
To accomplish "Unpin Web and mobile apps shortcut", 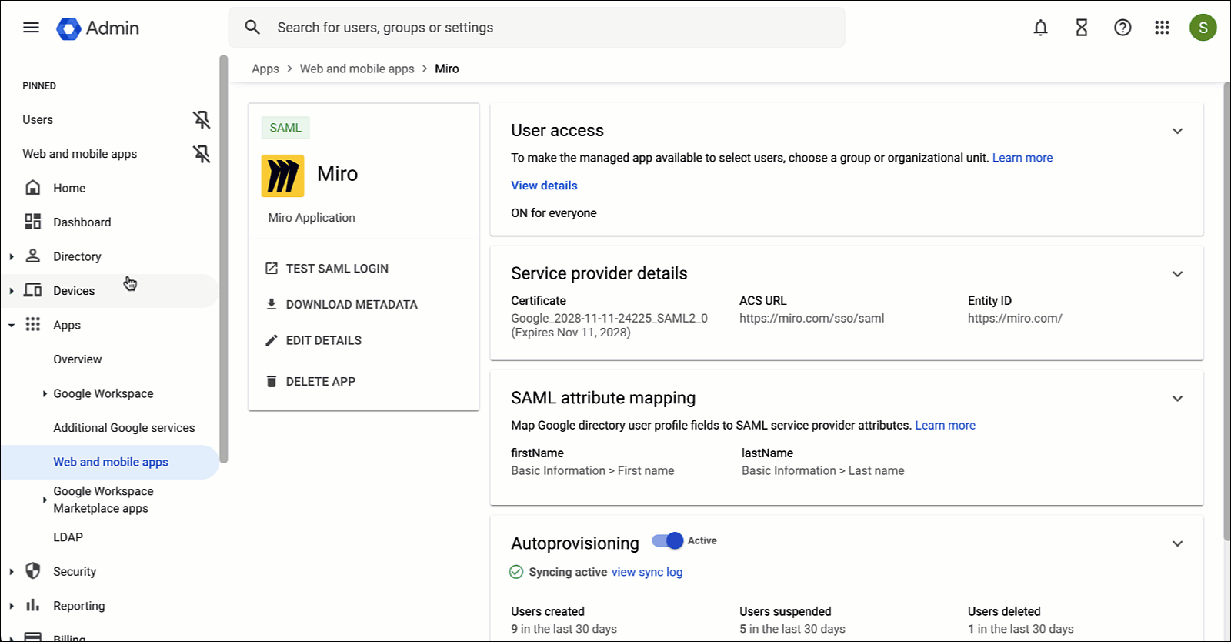I will [202, 154].
